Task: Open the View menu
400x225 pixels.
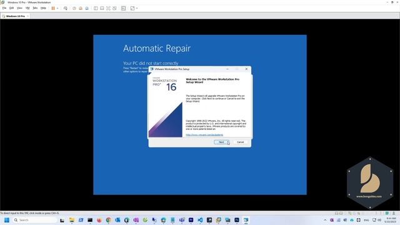Action: pyautogui.click(x=19, y=8)
